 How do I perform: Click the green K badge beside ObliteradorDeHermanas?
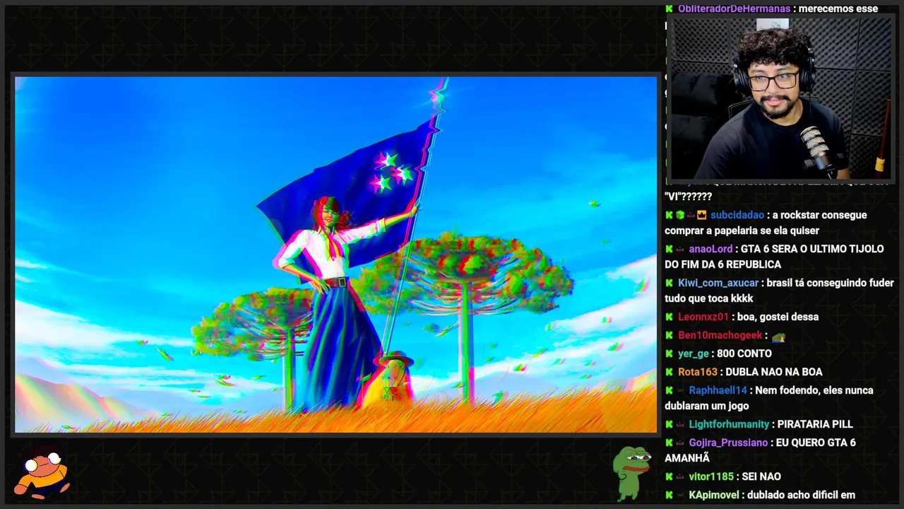click(669, 8)
